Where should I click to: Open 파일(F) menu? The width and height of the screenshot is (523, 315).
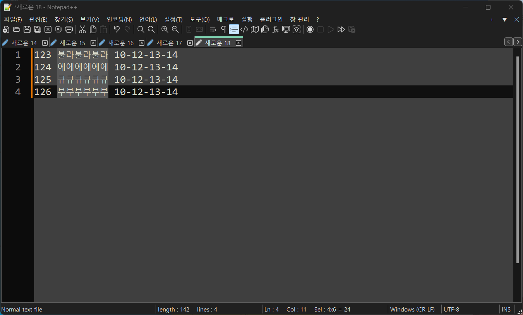tap(13, 19)
